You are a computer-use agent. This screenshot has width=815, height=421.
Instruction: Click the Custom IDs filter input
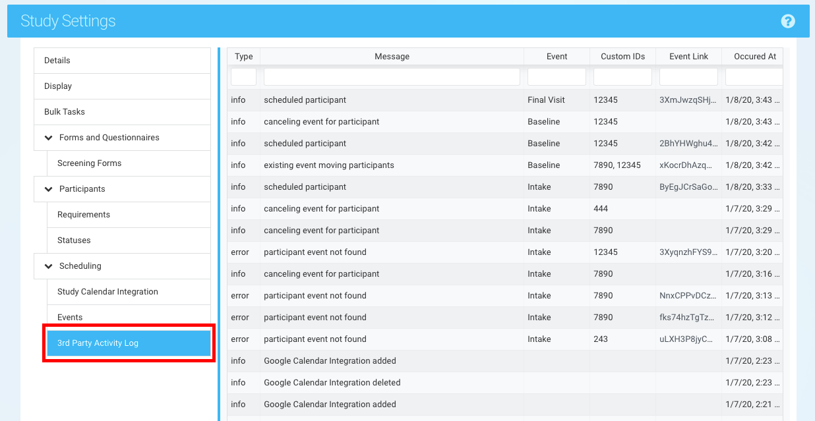click(622, 77)
